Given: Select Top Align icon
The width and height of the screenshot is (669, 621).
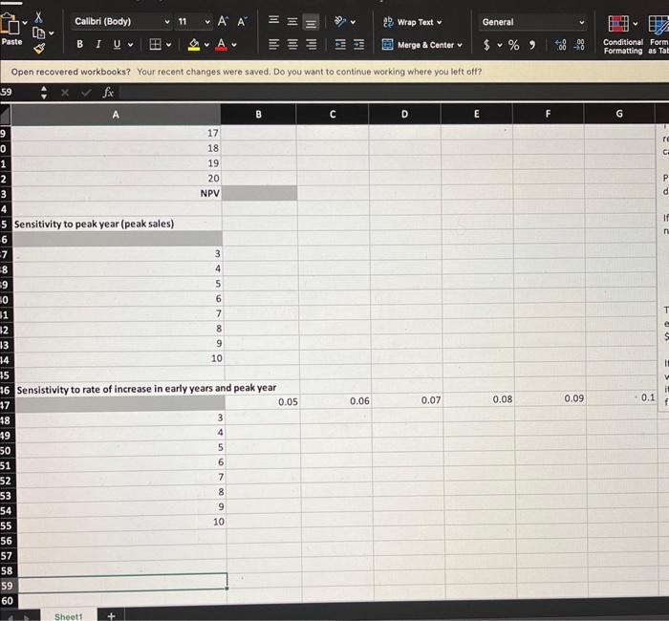Looking at the screenshot, I should (x=273, y=20).
